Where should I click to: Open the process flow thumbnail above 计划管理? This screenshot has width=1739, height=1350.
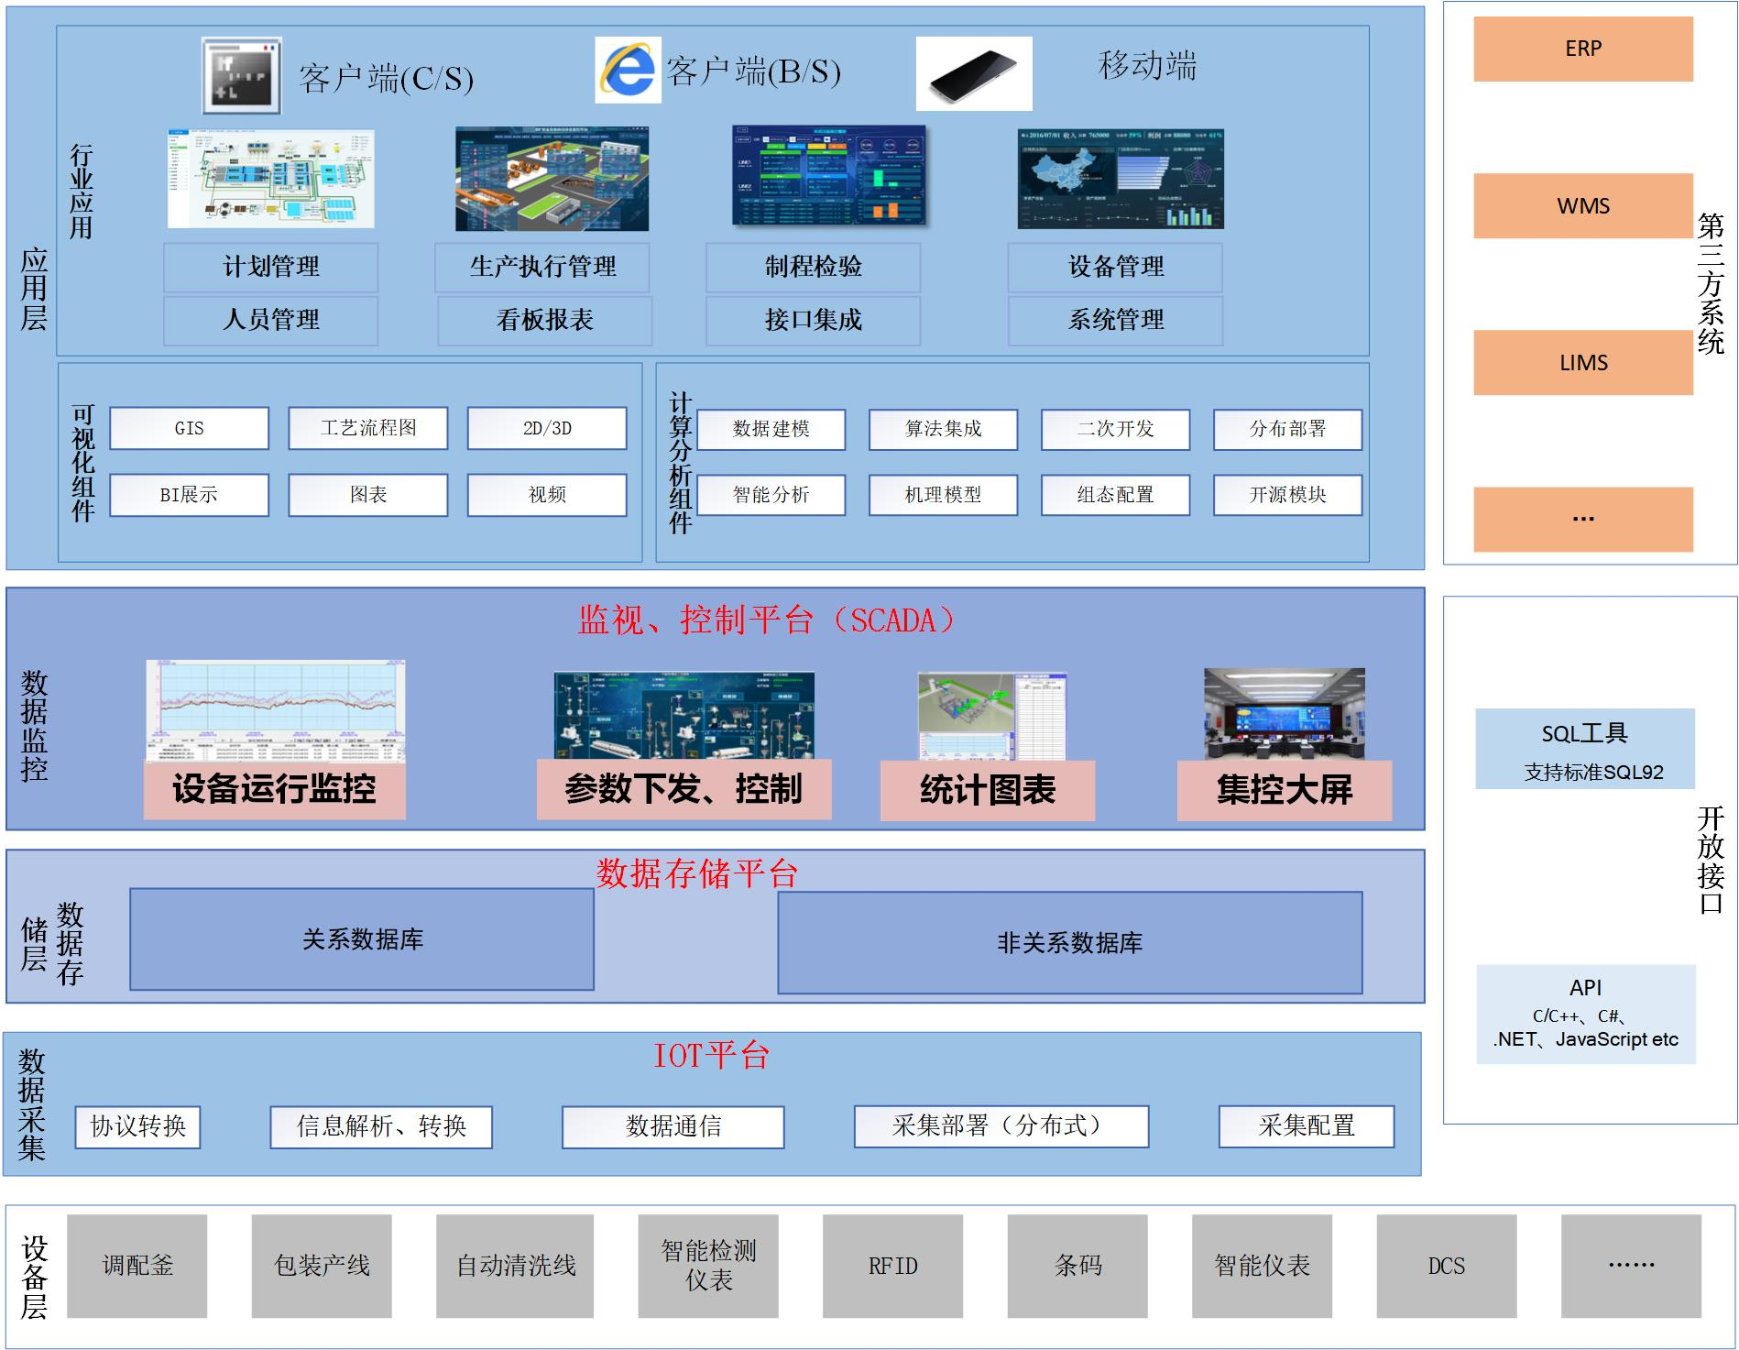tap(271, 179)
